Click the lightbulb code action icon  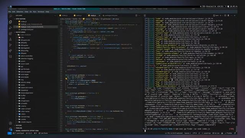(66, 79)
